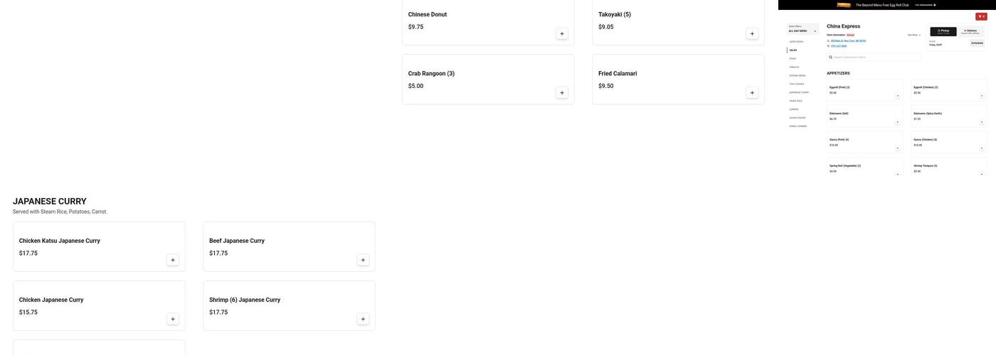Switch order type to Delivery
Image resolution: width=996 pixels, height=355 pixels.
tap(970, 31)
